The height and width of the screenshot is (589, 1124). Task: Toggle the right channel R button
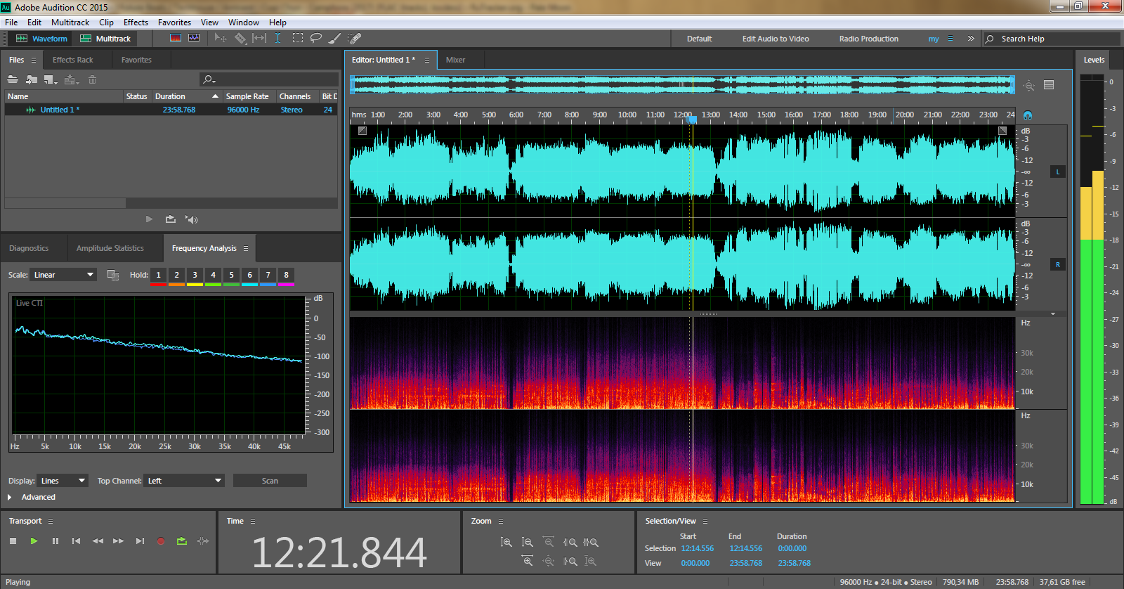click(x=1058, y=264)
